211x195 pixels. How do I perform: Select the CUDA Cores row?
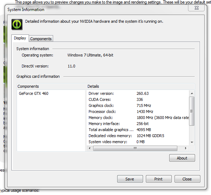point(138,99)
